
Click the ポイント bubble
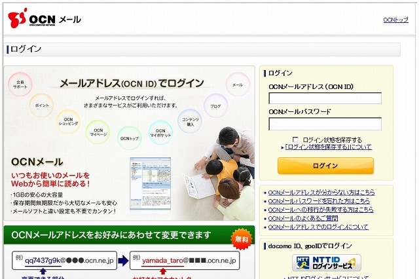[x=42, y=105]
